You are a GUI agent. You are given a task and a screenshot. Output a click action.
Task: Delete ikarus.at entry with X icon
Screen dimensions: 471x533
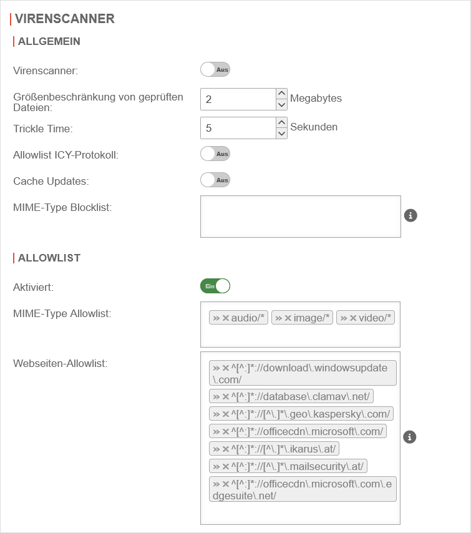226,449
